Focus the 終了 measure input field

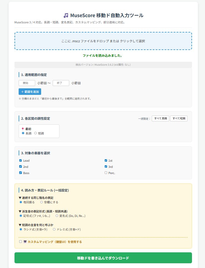(61, 83)
